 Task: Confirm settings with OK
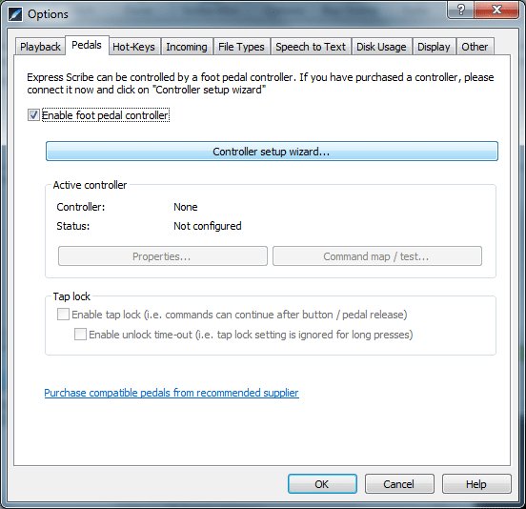(322, 484)
